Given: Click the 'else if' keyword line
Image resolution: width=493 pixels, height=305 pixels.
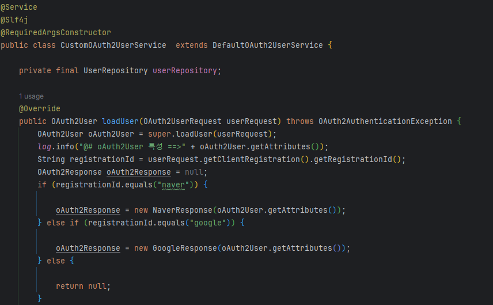Looking at the screenshot, I should click(63, 223).
